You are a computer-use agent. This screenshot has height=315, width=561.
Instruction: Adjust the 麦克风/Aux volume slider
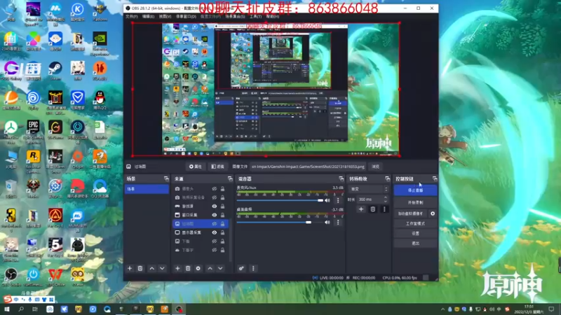(x=280, y=200)
